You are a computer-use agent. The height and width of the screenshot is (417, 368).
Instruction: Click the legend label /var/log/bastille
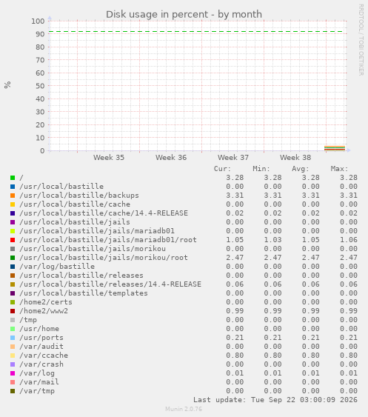pos(57,267)
